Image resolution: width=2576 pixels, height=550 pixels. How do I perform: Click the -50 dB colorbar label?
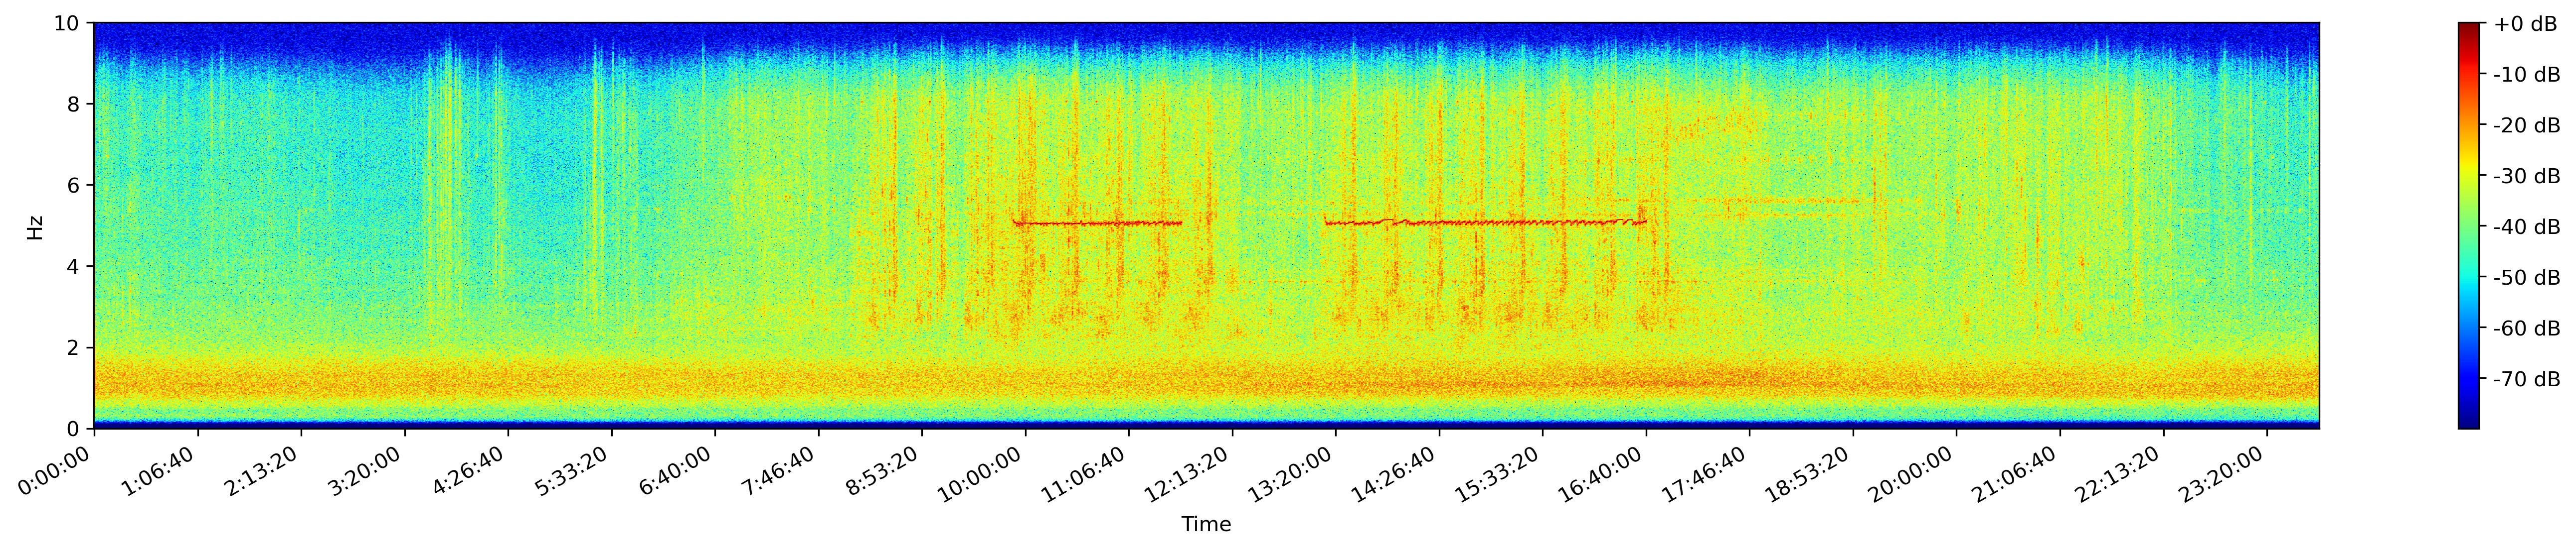click(x=2527, y=278)
